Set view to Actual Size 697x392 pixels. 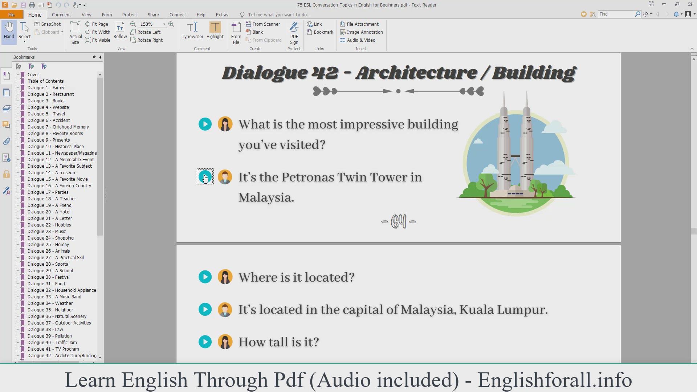[75, 33]
